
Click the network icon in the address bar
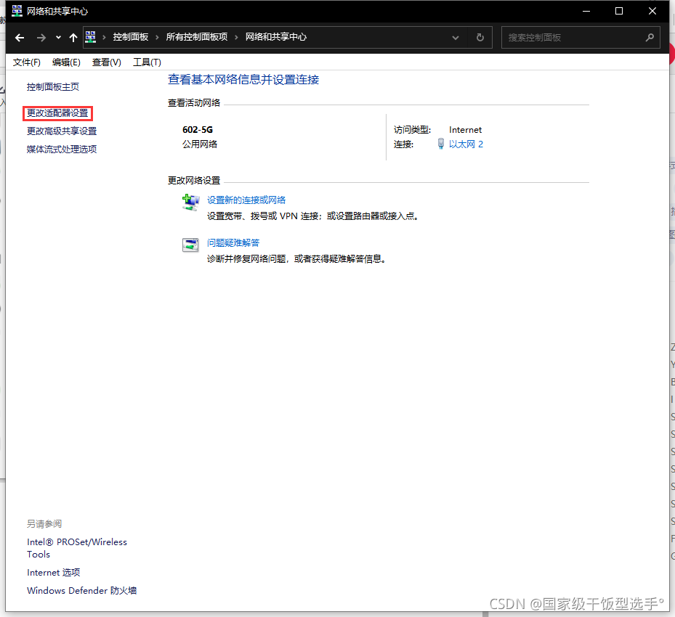coord(90,36)
